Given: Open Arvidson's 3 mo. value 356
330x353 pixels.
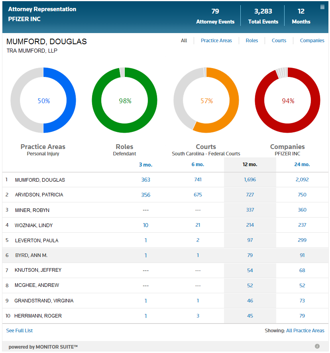Looking at the screenshot, I should tap(145, 195).
